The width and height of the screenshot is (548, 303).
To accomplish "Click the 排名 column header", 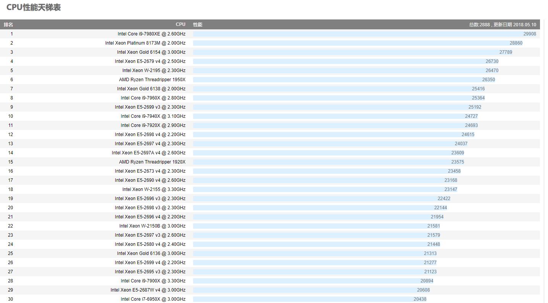I will (8, 25).
